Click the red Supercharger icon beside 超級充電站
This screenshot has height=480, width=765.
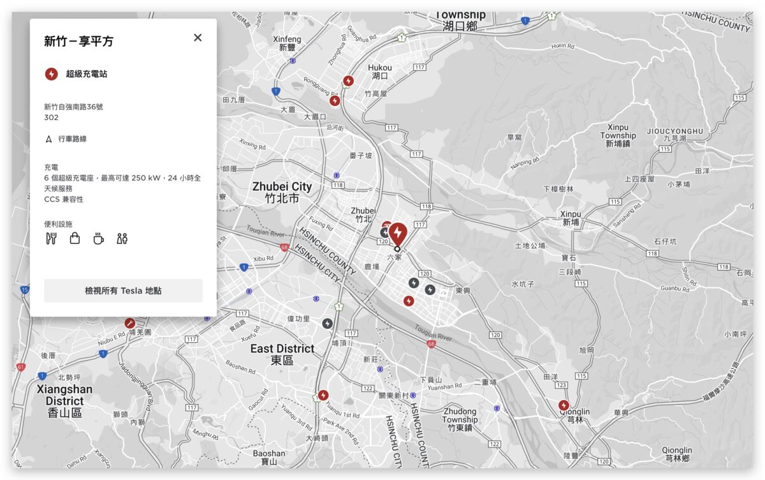(52, 74)
